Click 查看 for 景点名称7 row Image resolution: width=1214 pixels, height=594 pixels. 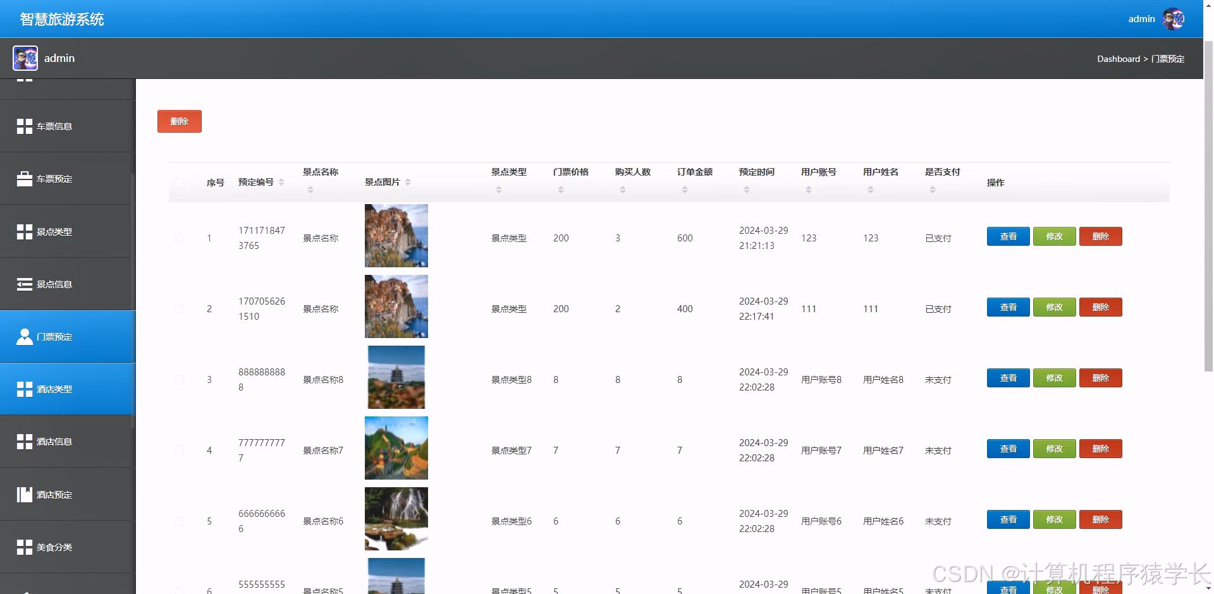[x=1009, y=449]
